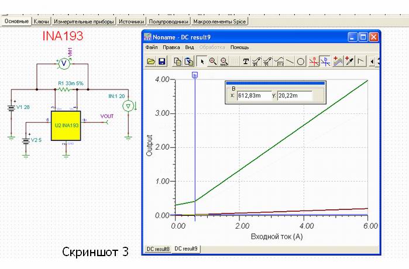Click the cursor B panel title bar
Viewport: 409px width, 269px height.
[276, 83]
